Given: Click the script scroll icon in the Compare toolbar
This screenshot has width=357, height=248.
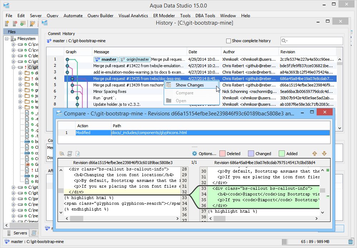Looking at the screenshot, I should point(70,154).
